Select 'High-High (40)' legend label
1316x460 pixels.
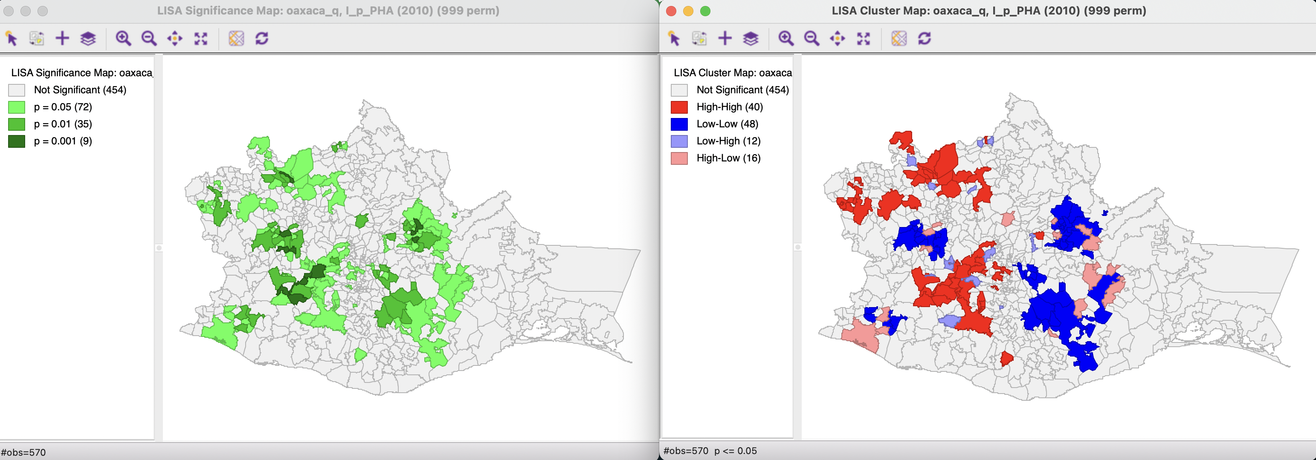coord(730,107)
